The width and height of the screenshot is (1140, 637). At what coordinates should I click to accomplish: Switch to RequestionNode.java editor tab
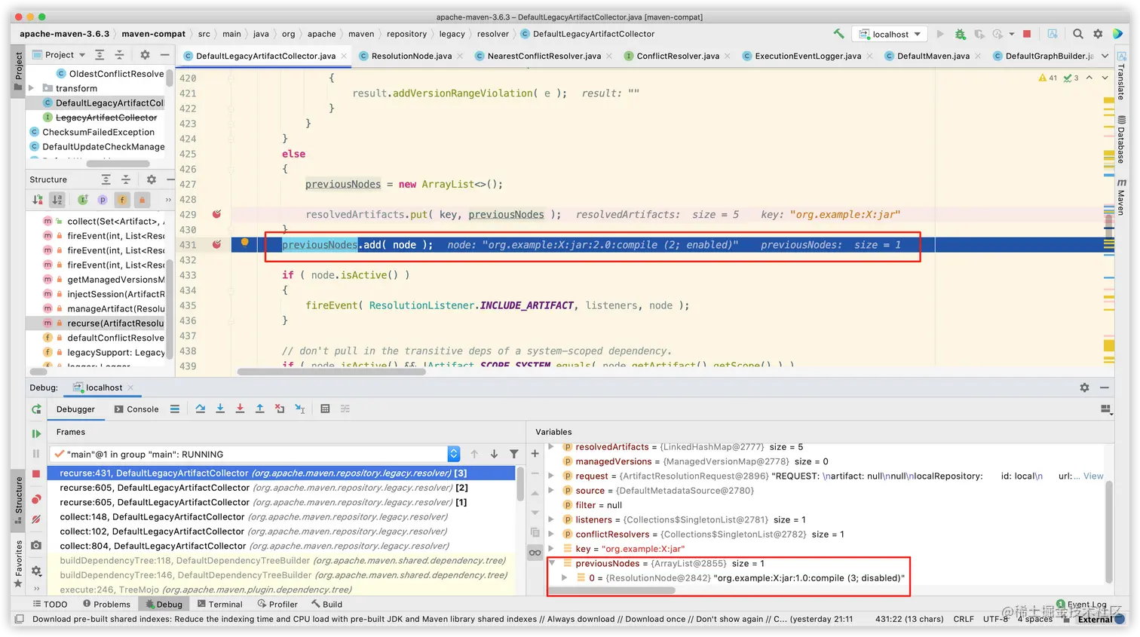point(411,56)
